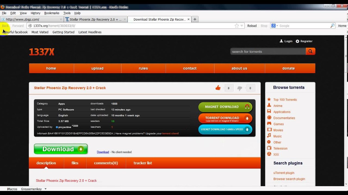Open the uTorrent plugin link
The width and height of the screenshot is (348, 195).
coord(284,173)
